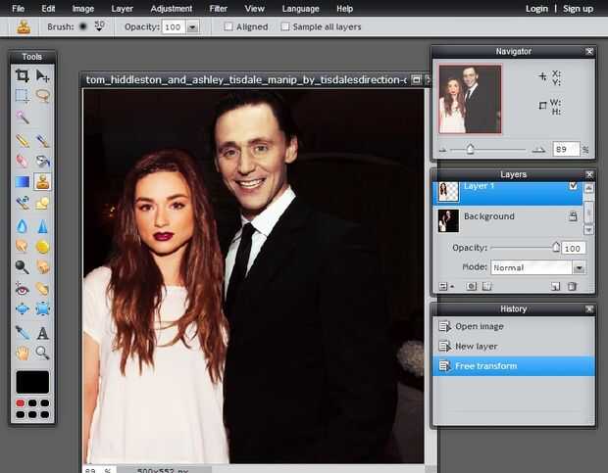Select the Move tool
The height and width of the screenshot is (473, 608).
point(43,75)
